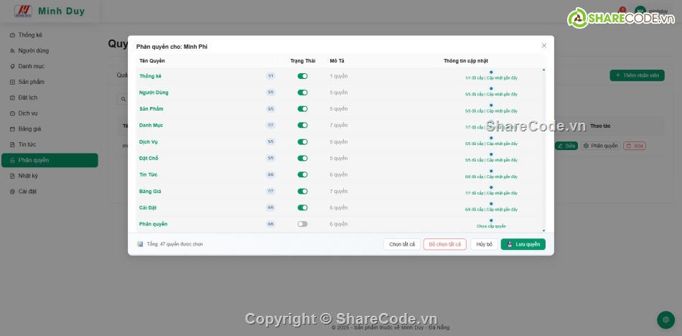The image size is (682, 336).
Task: Click the Bỏ chọn tất cả button
Action: (x=444, y=244)
